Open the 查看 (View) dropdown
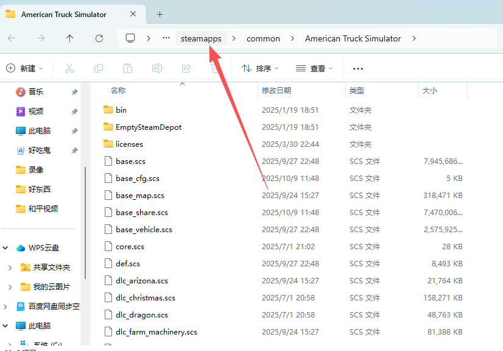This screenshot has width=503, height=351. point(314,69)
